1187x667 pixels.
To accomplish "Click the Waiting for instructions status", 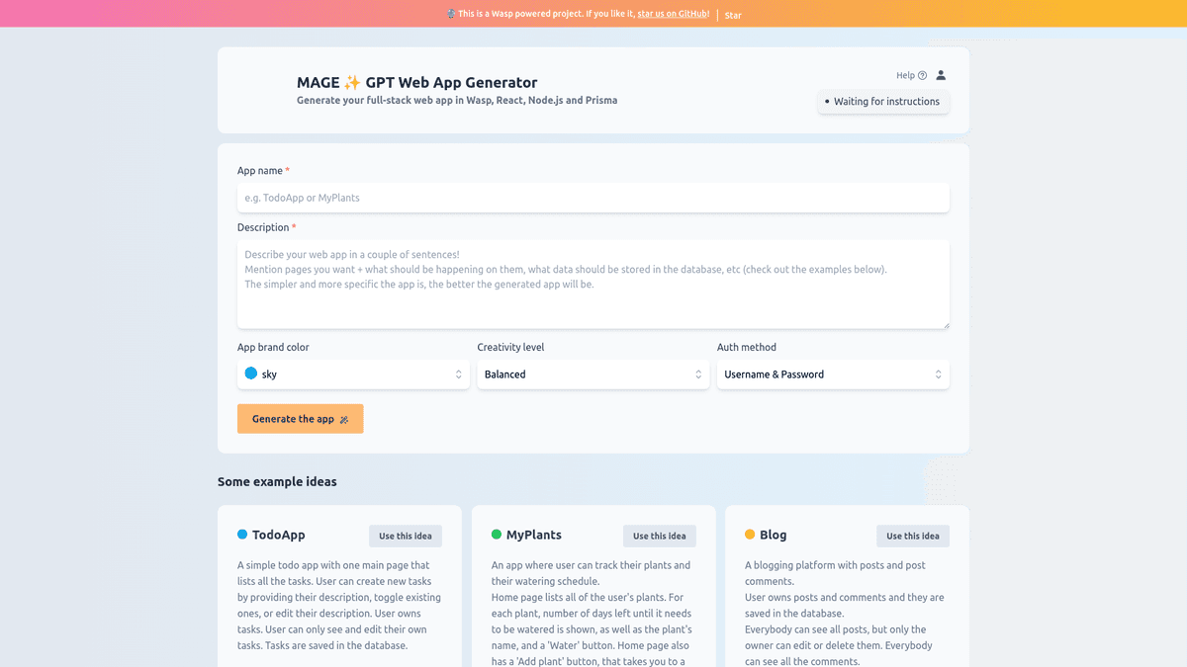I will point(883,102).
